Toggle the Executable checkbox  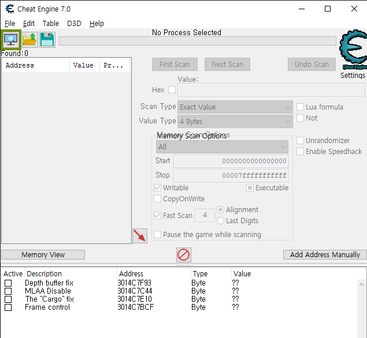250,188
